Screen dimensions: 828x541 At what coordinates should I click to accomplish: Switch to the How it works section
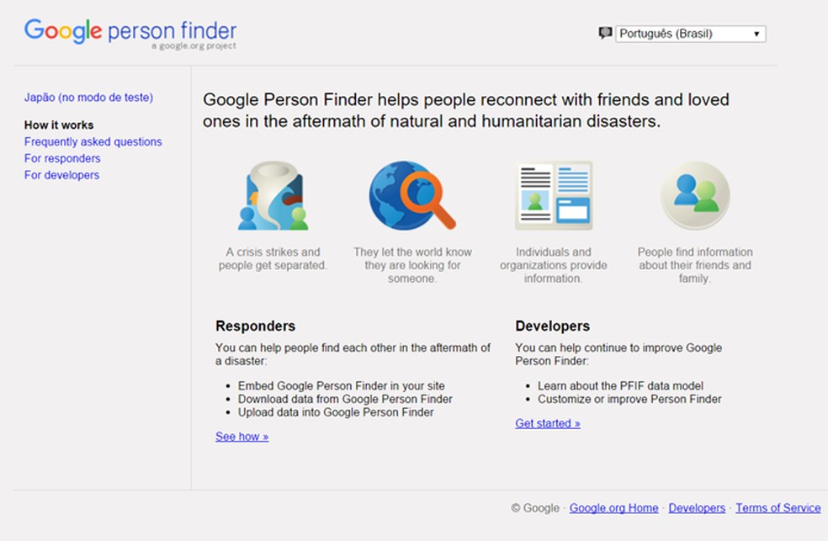(x=61, y=125)
